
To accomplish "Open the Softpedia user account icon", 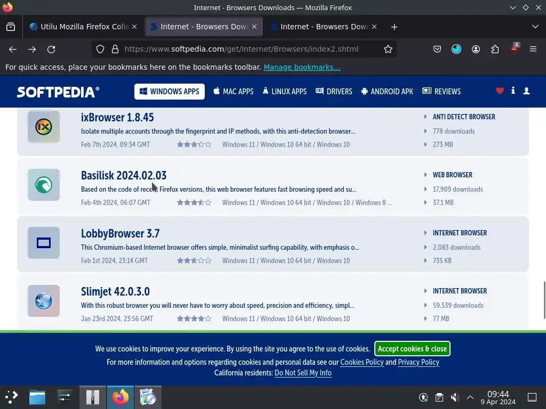I will pos(526,91).
